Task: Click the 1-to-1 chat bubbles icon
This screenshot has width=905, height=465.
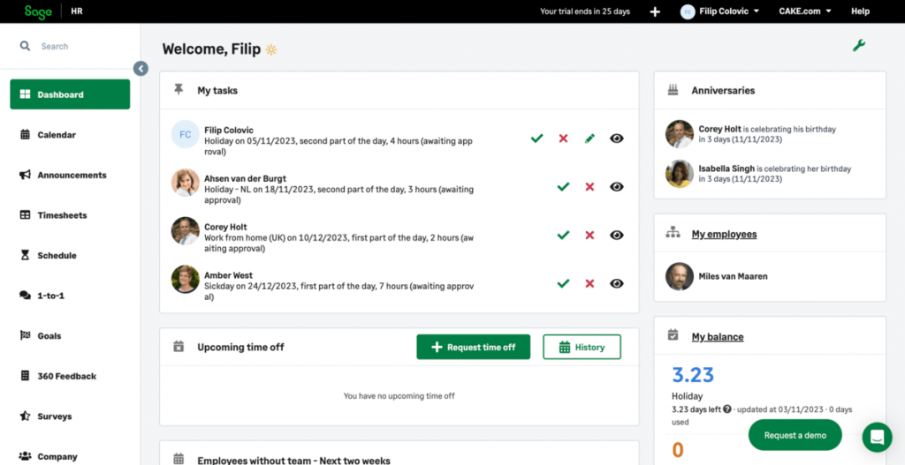Action: pos(25,296)
